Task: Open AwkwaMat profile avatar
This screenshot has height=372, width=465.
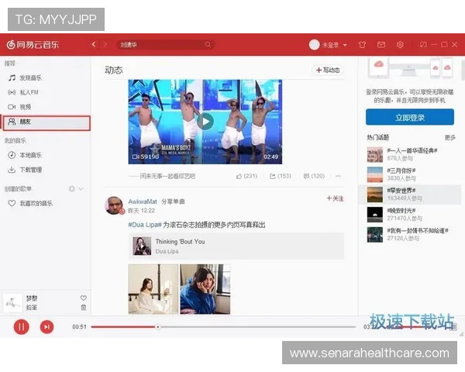Action: [x=114, y=205]
